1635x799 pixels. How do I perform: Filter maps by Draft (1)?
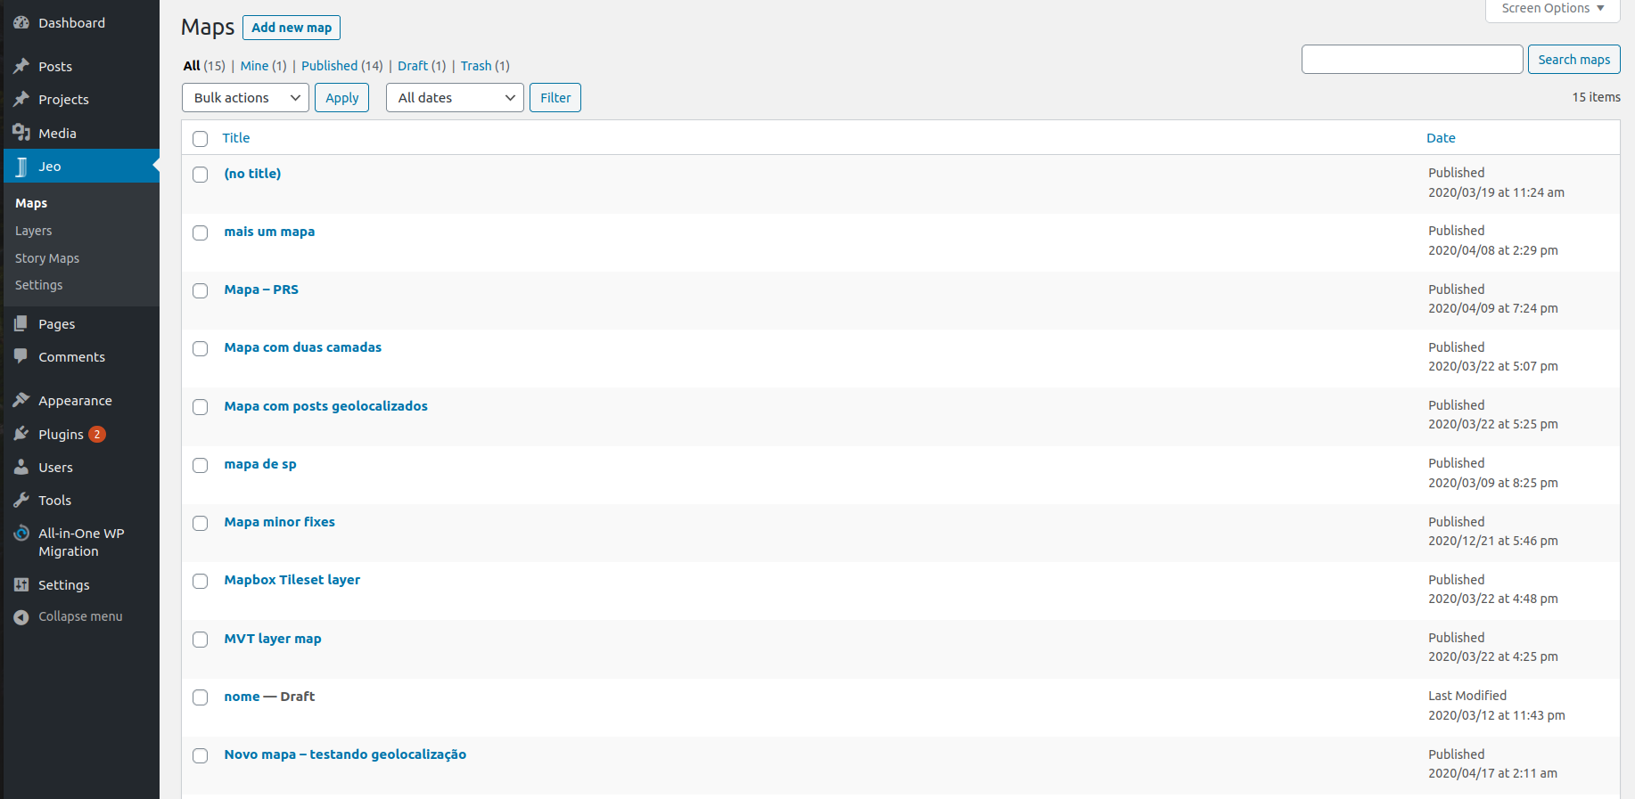click(x=422, y=66)
